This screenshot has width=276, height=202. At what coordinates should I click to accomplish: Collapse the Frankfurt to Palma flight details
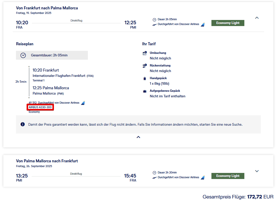pyautogui.click(x=257, y=18)
